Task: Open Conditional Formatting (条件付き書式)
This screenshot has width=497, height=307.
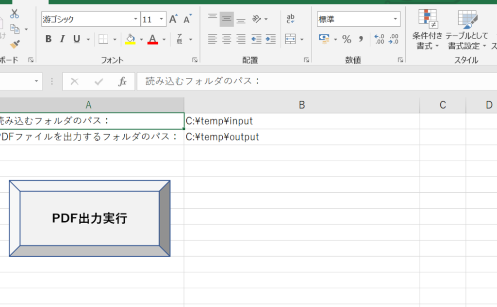Action: pos(427,30)
